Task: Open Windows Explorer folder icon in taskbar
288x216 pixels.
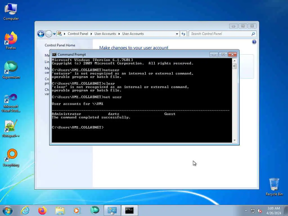Action: (x=60, y=210)
